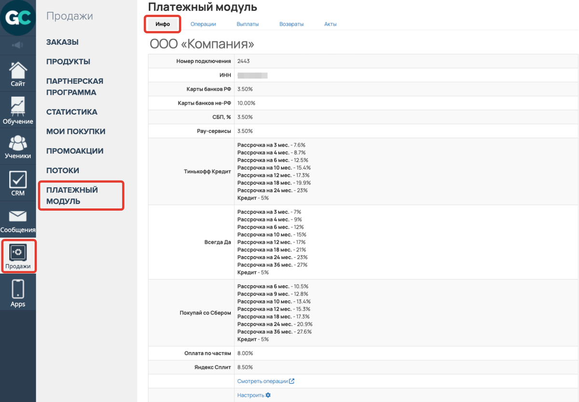The width and height of the screenshot is (579, 402).
Task: Select Партнерская программа menu item
Action: 74,87
